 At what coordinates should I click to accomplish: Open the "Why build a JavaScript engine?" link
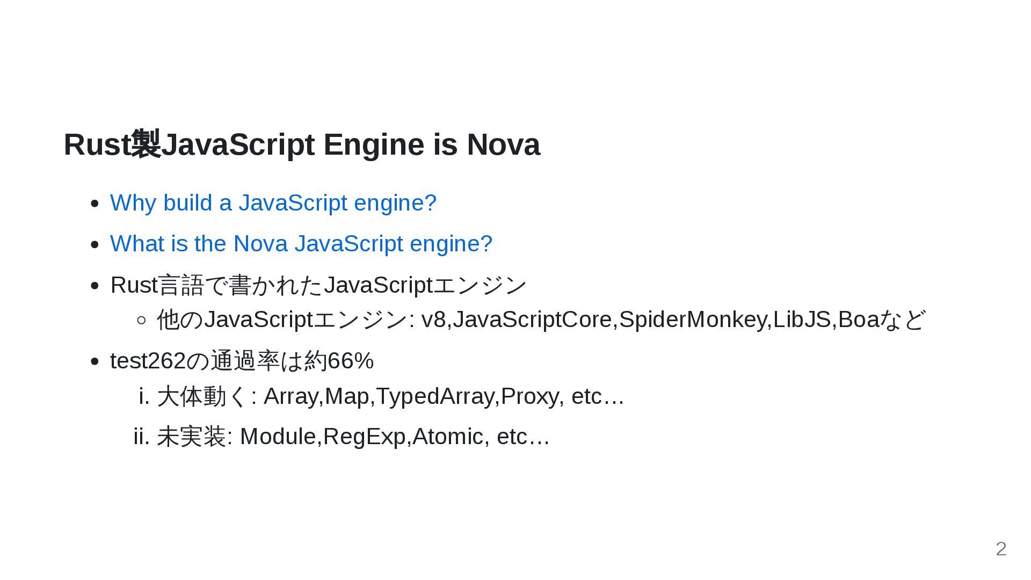[273, 203]
